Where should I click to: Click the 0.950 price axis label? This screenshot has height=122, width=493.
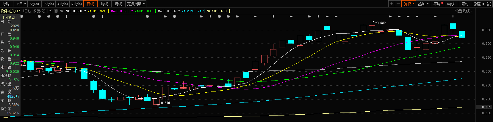(x=486, y=30)
